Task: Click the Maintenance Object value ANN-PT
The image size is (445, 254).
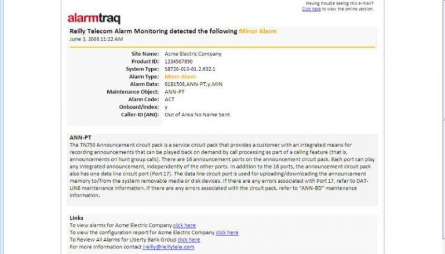Action: click(x=174, y=91)
